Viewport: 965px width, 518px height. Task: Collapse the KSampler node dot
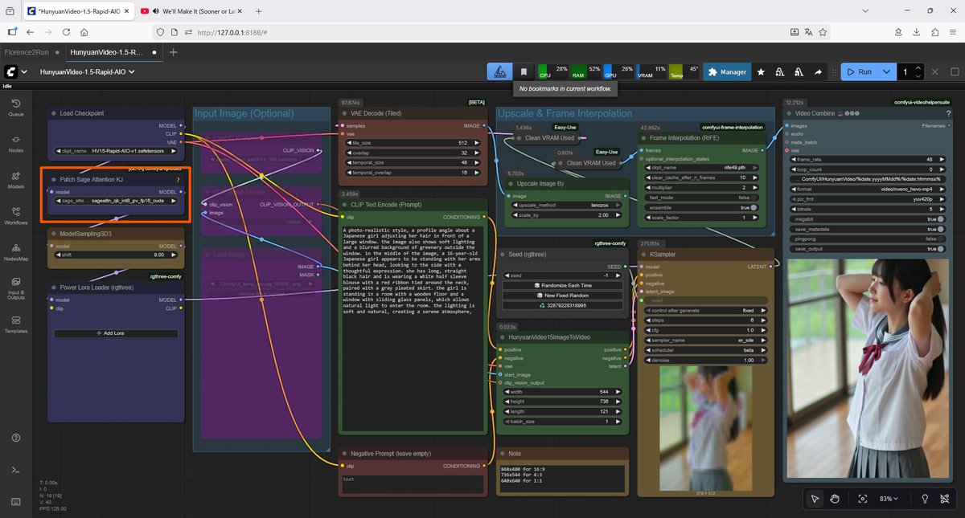pyautogui.click(x=643, y=255)
